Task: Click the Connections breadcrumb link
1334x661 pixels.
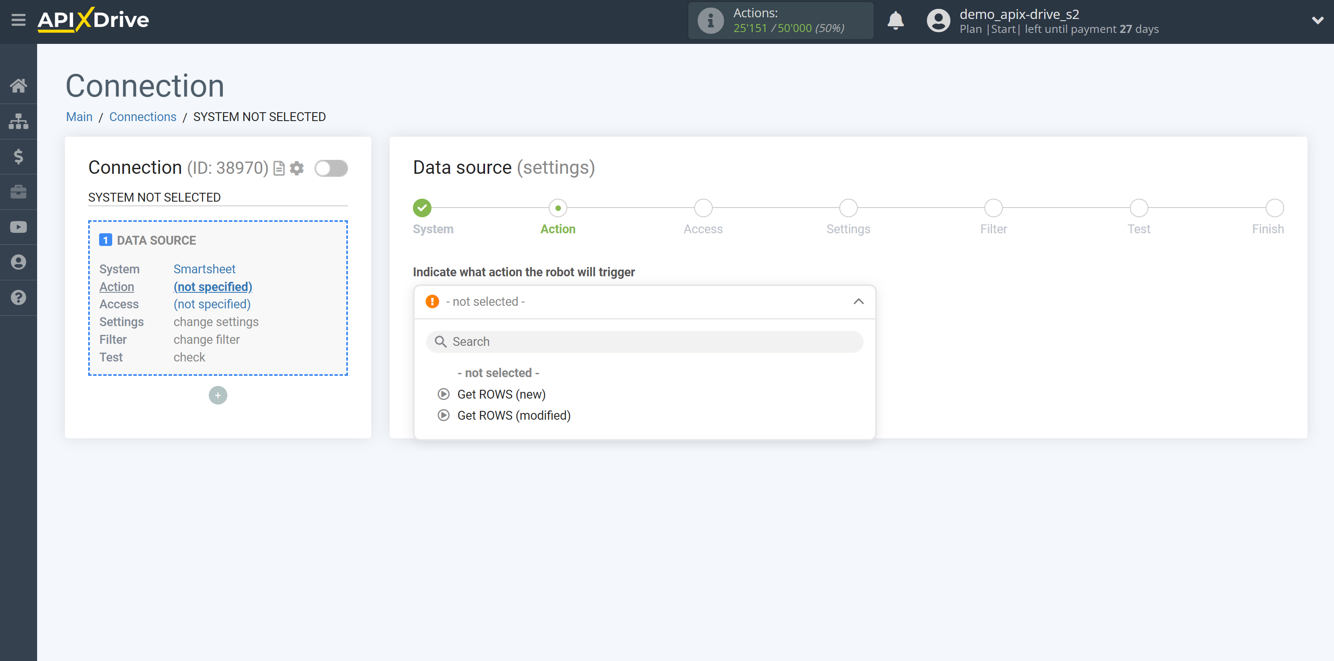Action: point(141,116)
